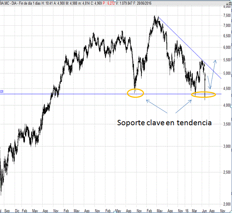
Task: Click the DIA.MC - DIA ticker title
Action: coord(8,3)
